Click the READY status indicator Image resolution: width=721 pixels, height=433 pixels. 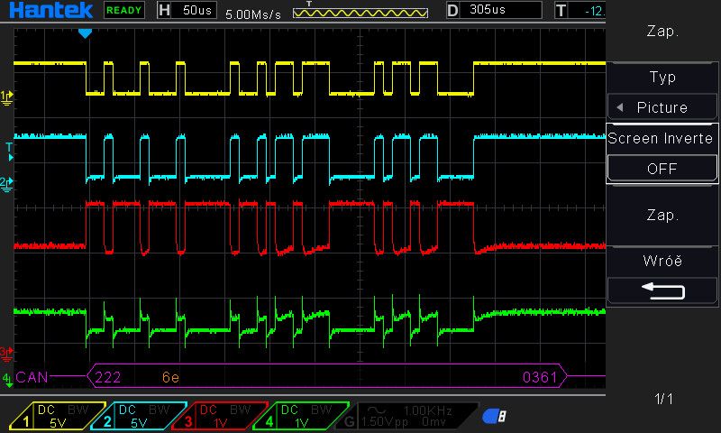tap(124, 10)
